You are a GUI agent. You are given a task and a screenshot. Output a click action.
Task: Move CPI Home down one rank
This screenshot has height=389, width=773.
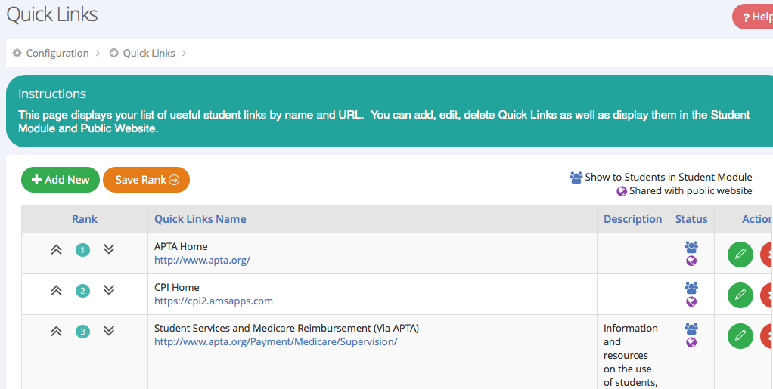click(109, 291)
